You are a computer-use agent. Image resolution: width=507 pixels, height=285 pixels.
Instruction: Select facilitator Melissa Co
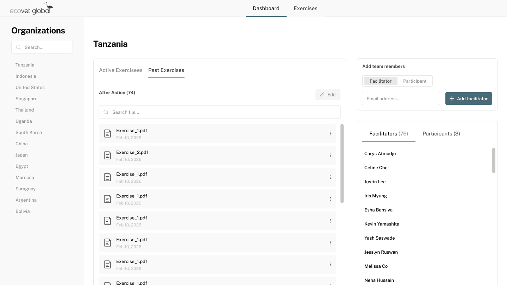(x=376, y=266)
